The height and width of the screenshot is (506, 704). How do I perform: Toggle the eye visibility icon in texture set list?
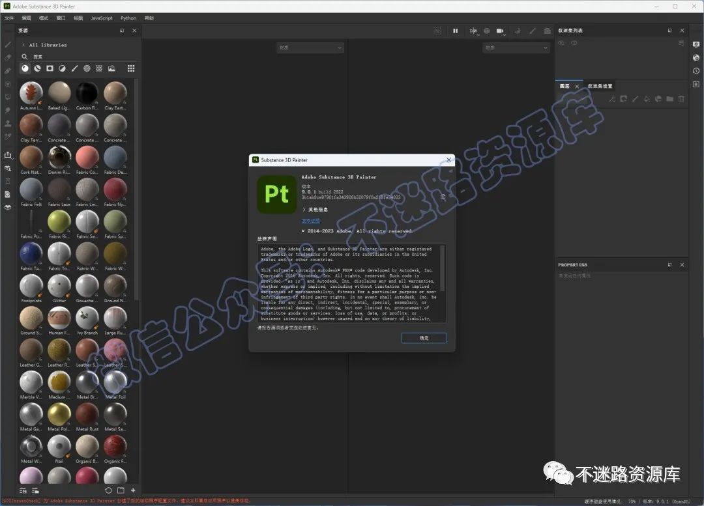(x=561, y=43)
